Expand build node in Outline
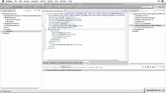166x93 pixels. 132,31
